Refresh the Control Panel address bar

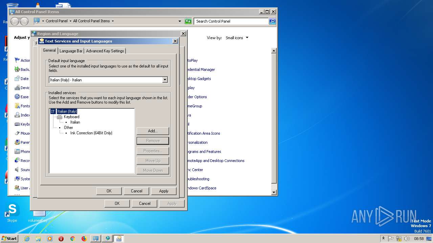click(x=188, y=21)
